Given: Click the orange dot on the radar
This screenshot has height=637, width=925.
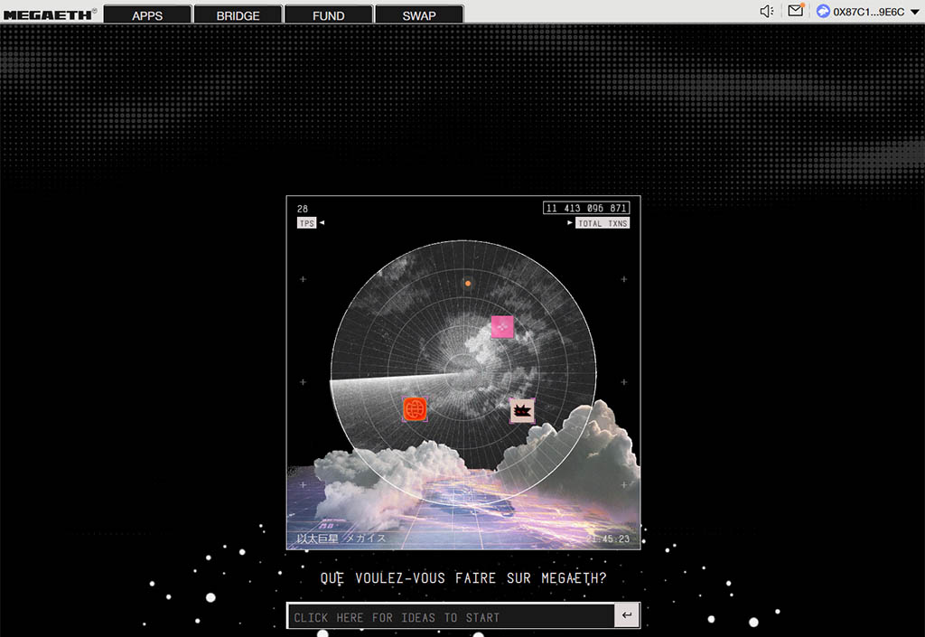Looking at the screenshot, I should click(x=468, y=284).
